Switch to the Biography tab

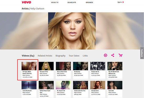pos(60,56)
